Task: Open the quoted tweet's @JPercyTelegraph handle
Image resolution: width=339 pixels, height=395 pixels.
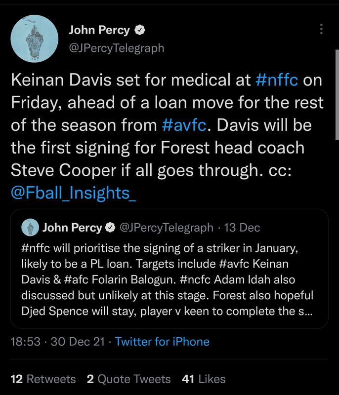Action: (167, 228)
